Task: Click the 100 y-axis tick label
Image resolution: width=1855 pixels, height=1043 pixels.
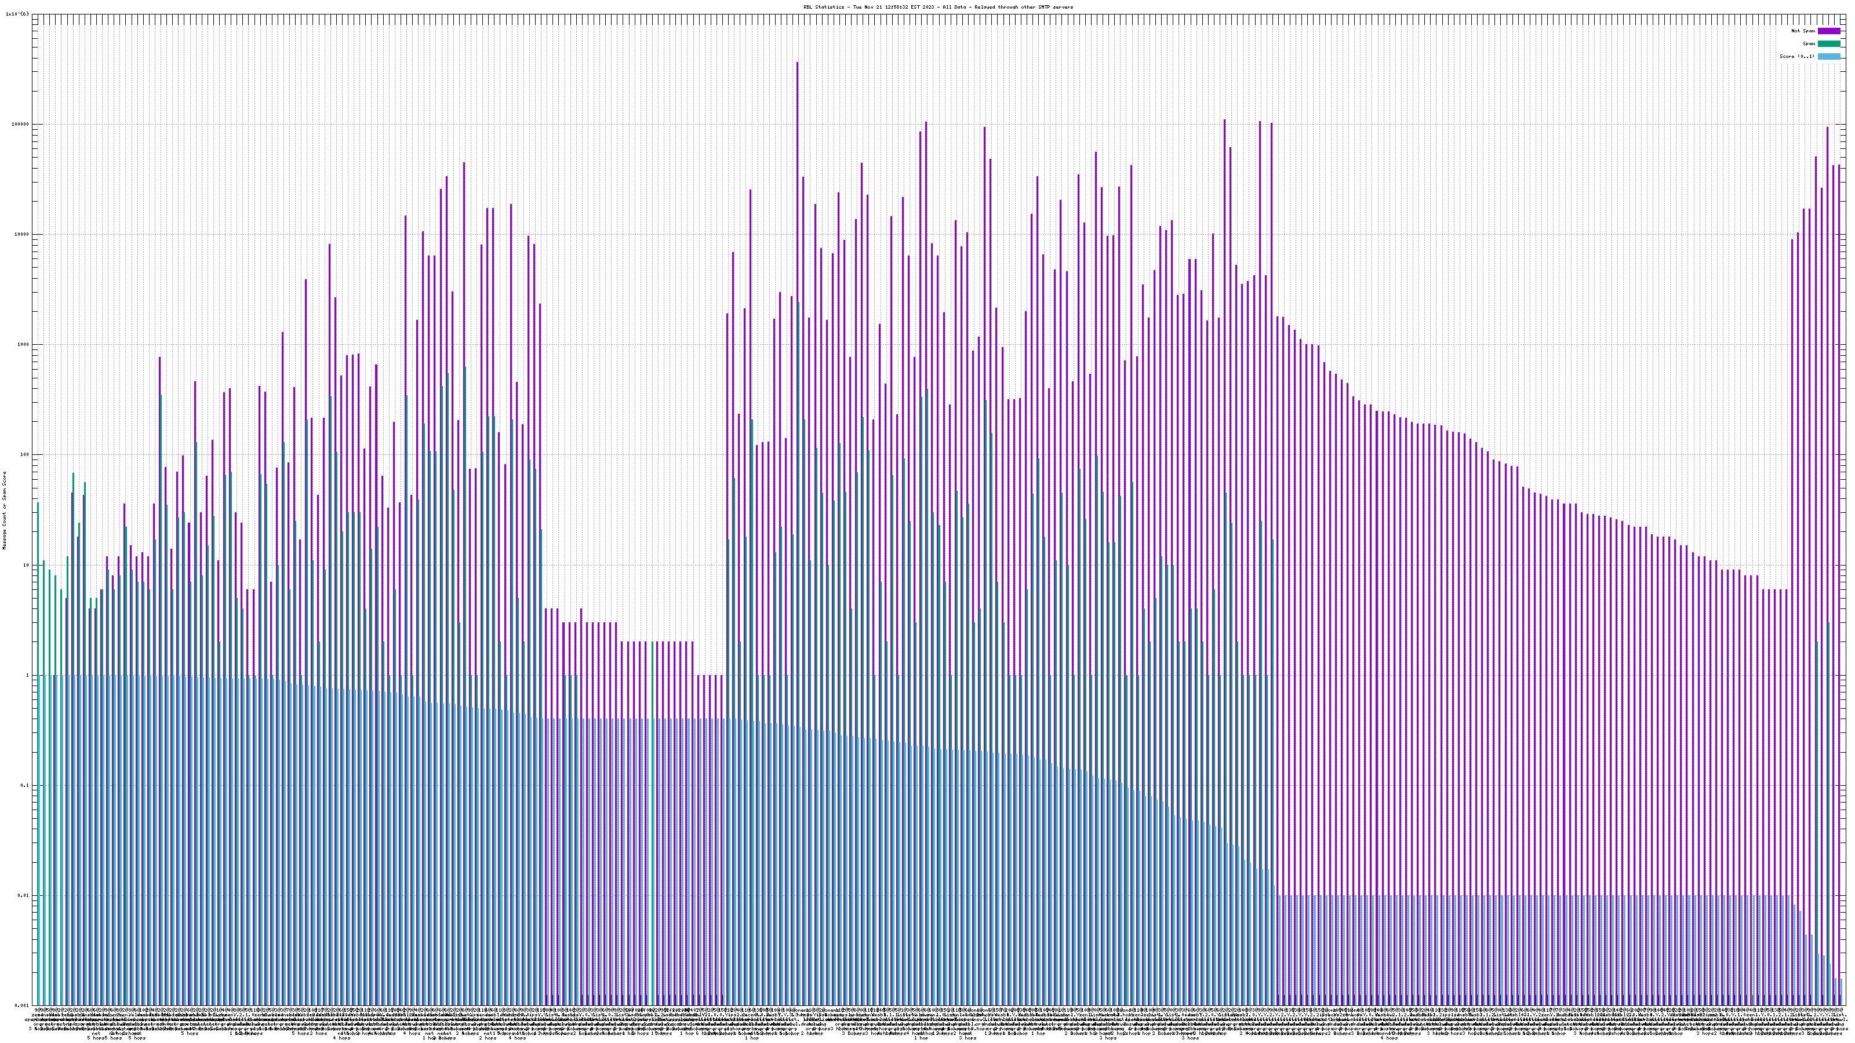Action: point(24,455)
